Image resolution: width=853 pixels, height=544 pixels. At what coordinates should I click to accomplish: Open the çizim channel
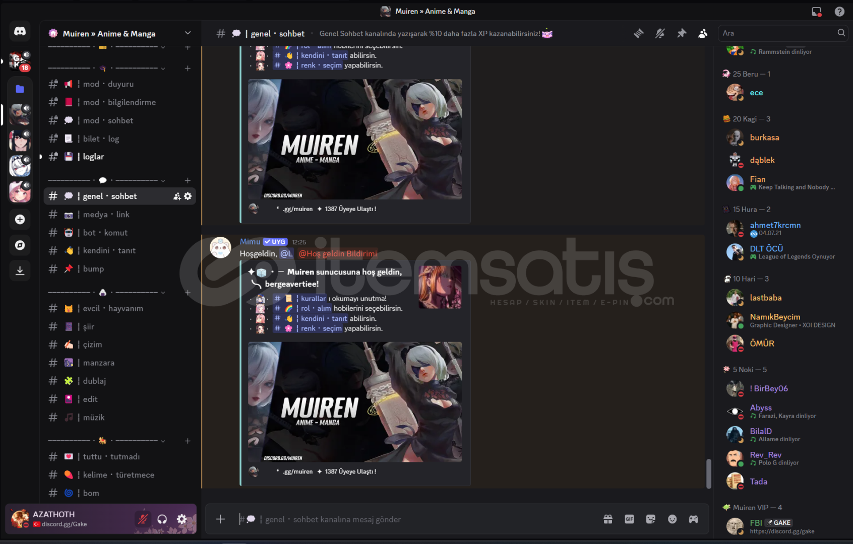[x=119, y=345]
